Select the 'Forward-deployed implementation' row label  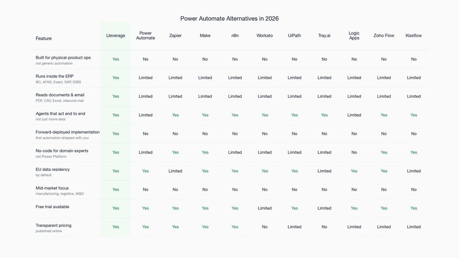(68, 132)
